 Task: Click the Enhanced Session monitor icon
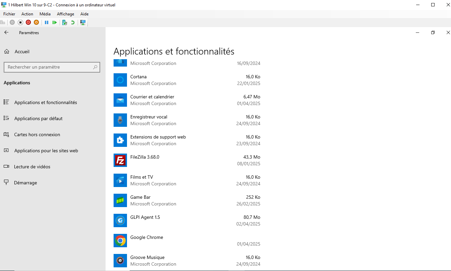[83, 22]
